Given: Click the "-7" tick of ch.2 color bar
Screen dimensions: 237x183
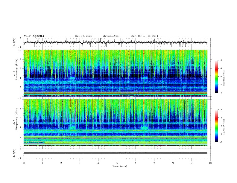Looking at the screenshot, I should coord(221,142).
